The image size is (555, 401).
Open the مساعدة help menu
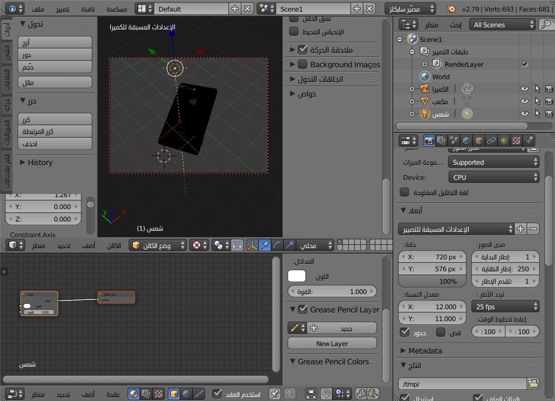point(116,9)
